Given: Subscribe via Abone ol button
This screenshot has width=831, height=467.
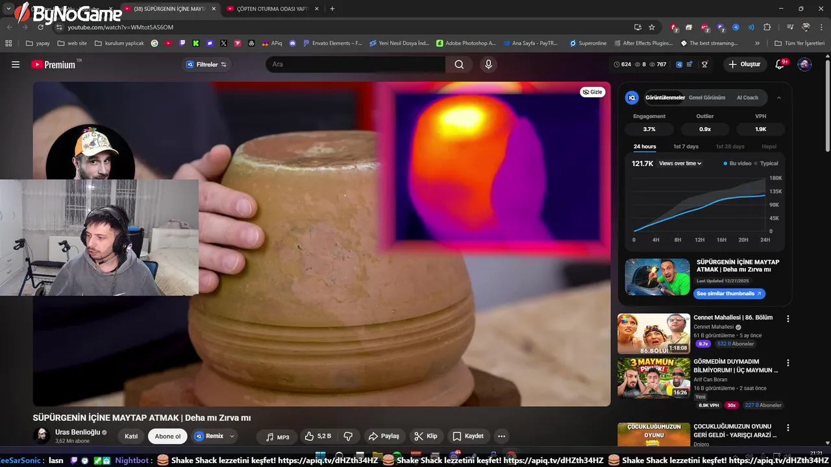Looking at the screenshot, I should point(167,437).
